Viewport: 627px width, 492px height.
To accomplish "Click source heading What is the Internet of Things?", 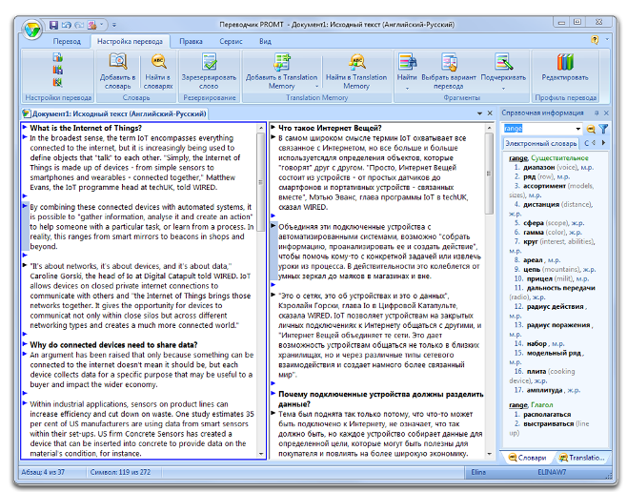I will coord(86,128).
